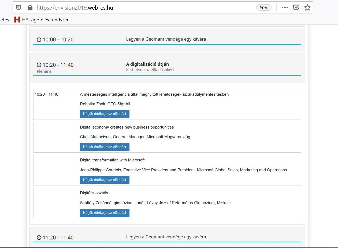Collapse the A digitalizáció útján session
The image size is (338, 248).
coord(147,64)
